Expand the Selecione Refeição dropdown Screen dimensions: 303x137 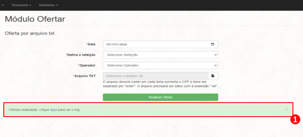point(160,55)
